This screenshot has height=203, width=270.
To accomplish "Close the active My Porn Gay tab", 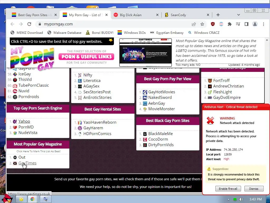I will (x=107, y=15).
